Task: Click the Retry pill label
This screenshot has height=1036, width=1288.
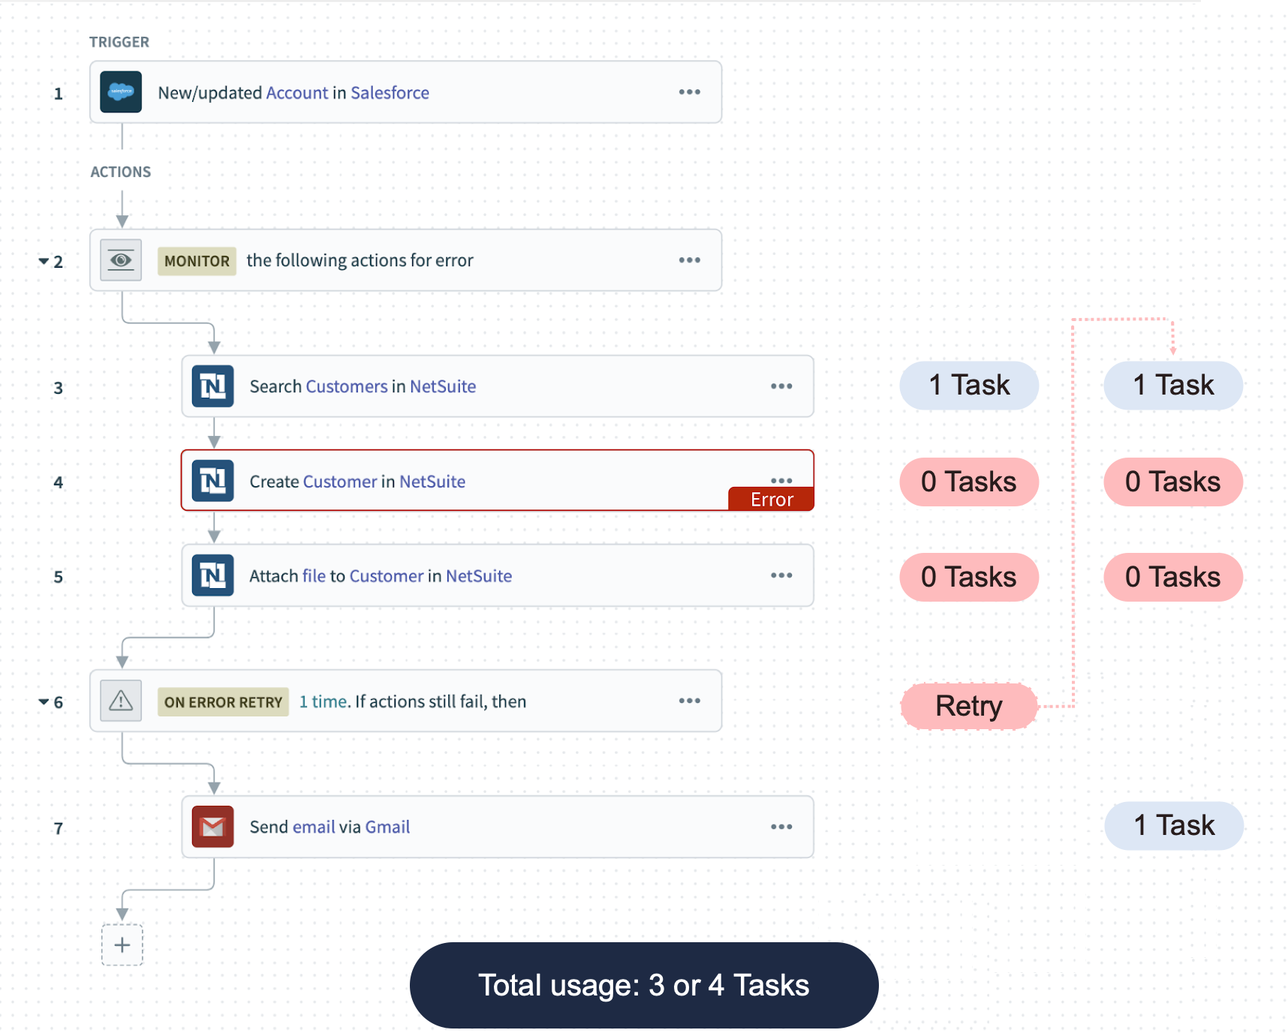Action: tap(969, 706)
